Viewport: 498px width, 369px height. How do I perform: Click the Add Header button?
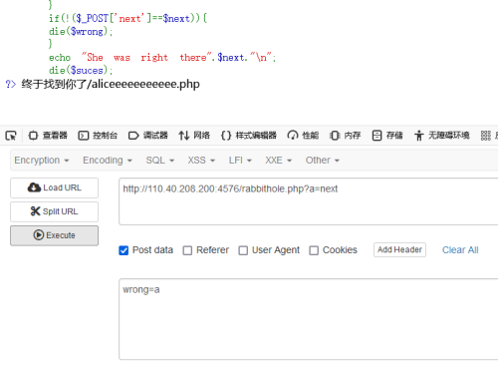(x=399, y=249)
